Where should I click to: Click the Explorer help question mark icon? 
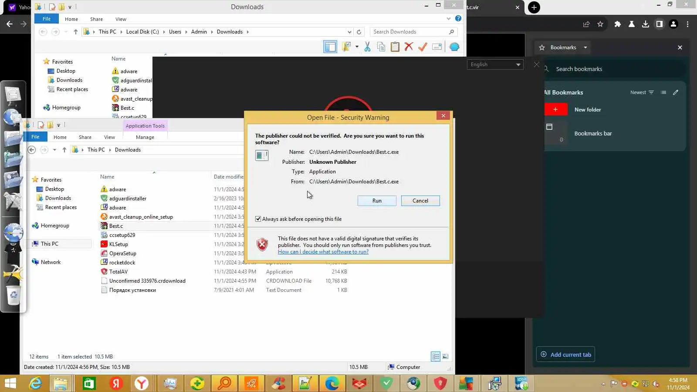click(458, 18)
